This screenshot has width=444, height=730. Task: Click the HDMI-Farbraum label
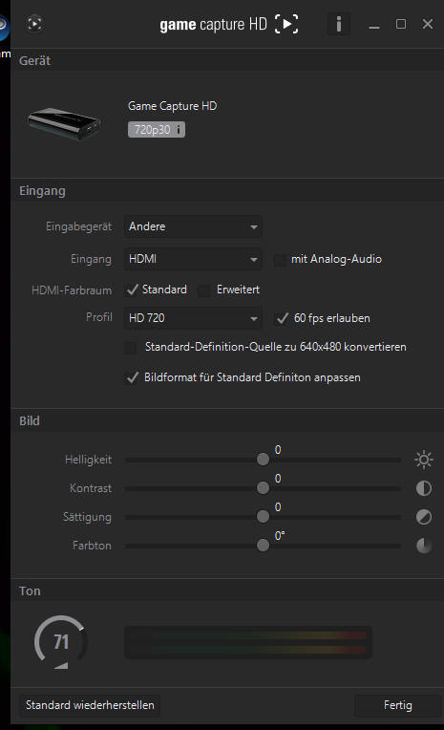click(72, 290)
